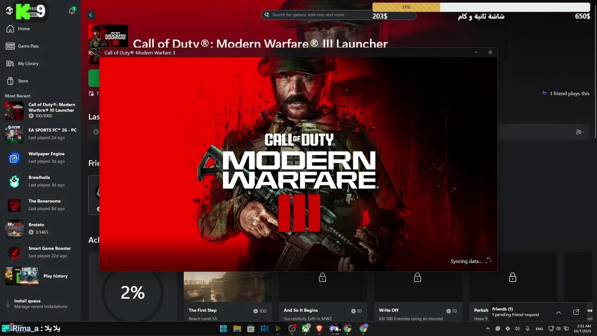Image resolution: width=597 pixels, height=336 pixels.
Task: Open the green play-arrow taskbar app
Action: 278,329
